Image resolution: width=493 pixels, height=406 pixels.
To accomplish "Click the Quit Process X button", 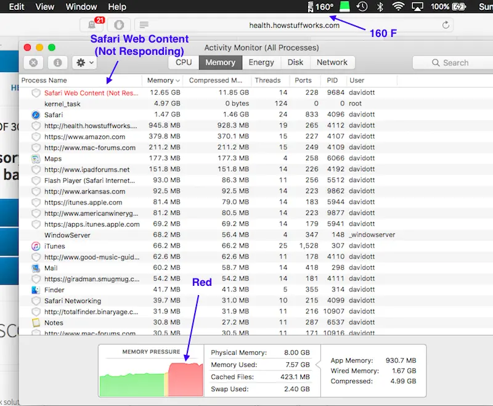I will point(33,62).
